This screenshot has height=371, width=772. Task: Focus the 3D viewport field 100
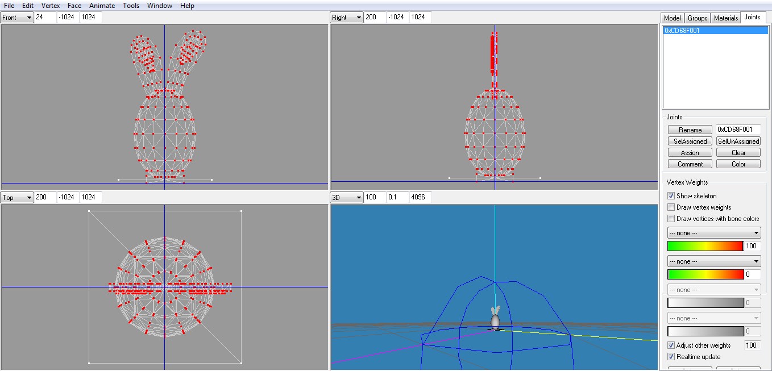[x=375, y=198]
